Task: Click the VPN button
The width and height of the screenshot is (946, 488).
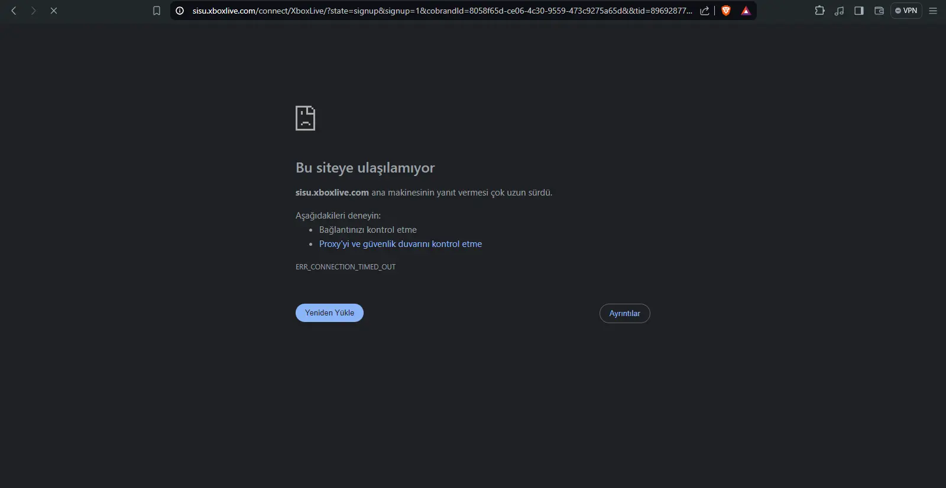Action: 906,11
